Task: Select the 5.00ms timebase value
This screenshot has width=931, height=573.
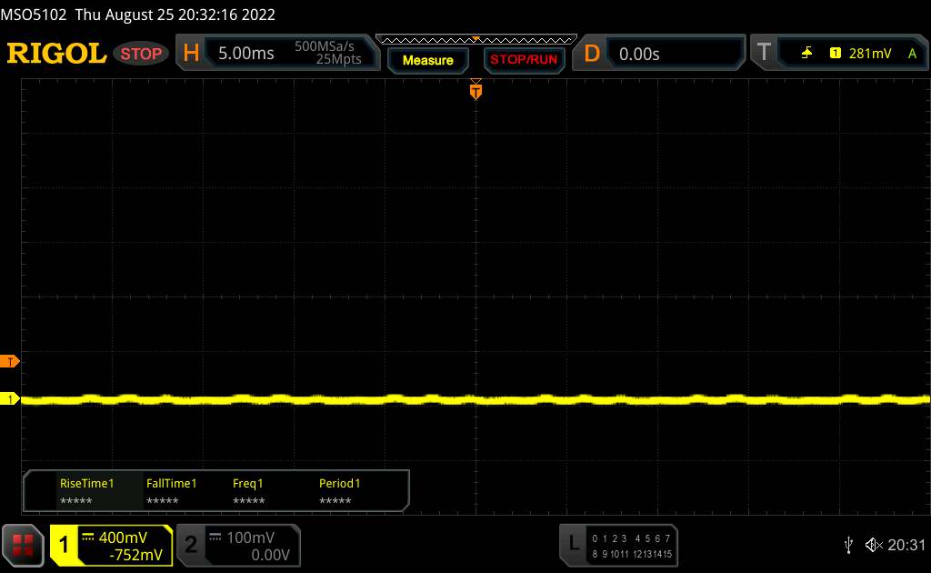Action: pos(245,54)
